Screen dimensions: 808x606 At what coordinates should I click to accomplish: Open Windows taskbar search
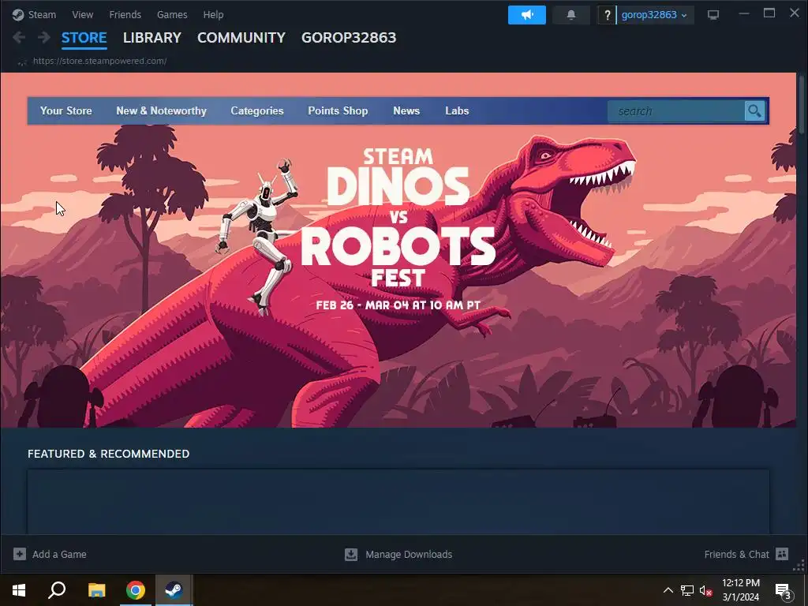pyautogui.click(x=57, y=590)
